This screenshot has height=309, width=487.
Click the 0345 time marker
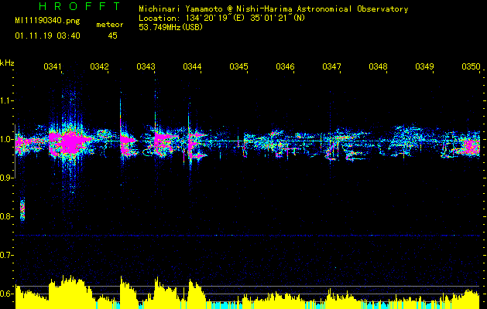click(238, 66)
